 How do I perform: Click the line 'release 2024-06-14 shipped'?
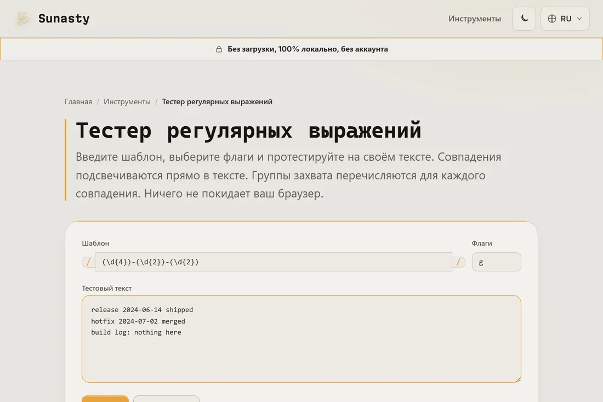click(x=142, y=310)
